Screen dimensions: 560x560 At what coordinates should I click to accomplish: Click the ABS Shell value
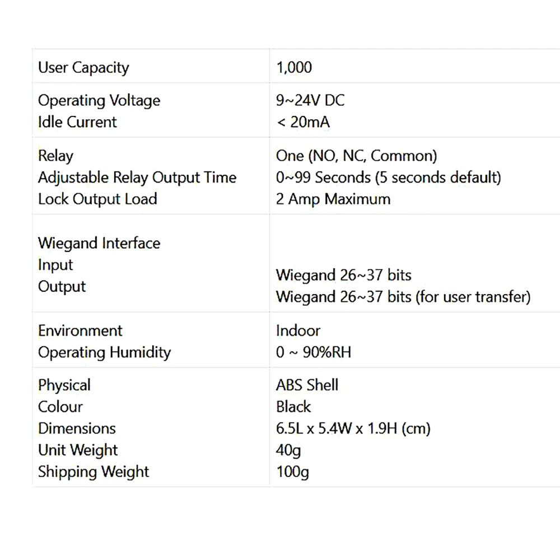[307, 385]
